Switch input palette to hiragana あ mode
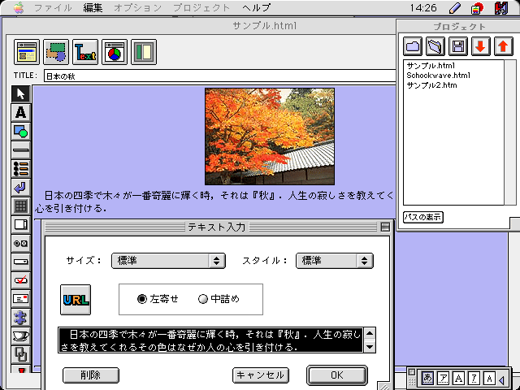This screenshot has width=520, height=390. pos(428,378)
